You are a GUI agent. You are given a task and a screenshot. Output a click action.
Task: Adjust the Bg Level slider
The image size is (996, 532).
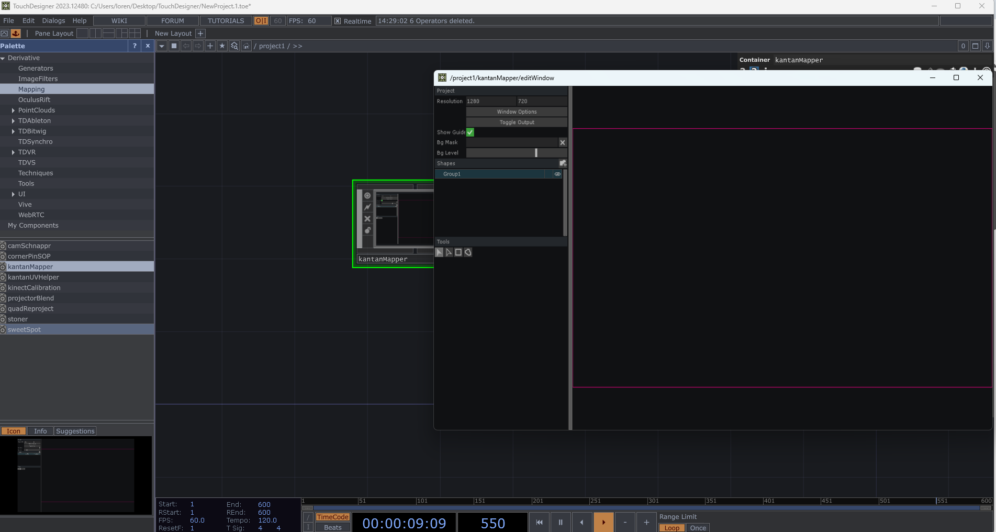(x=535, y=152)
